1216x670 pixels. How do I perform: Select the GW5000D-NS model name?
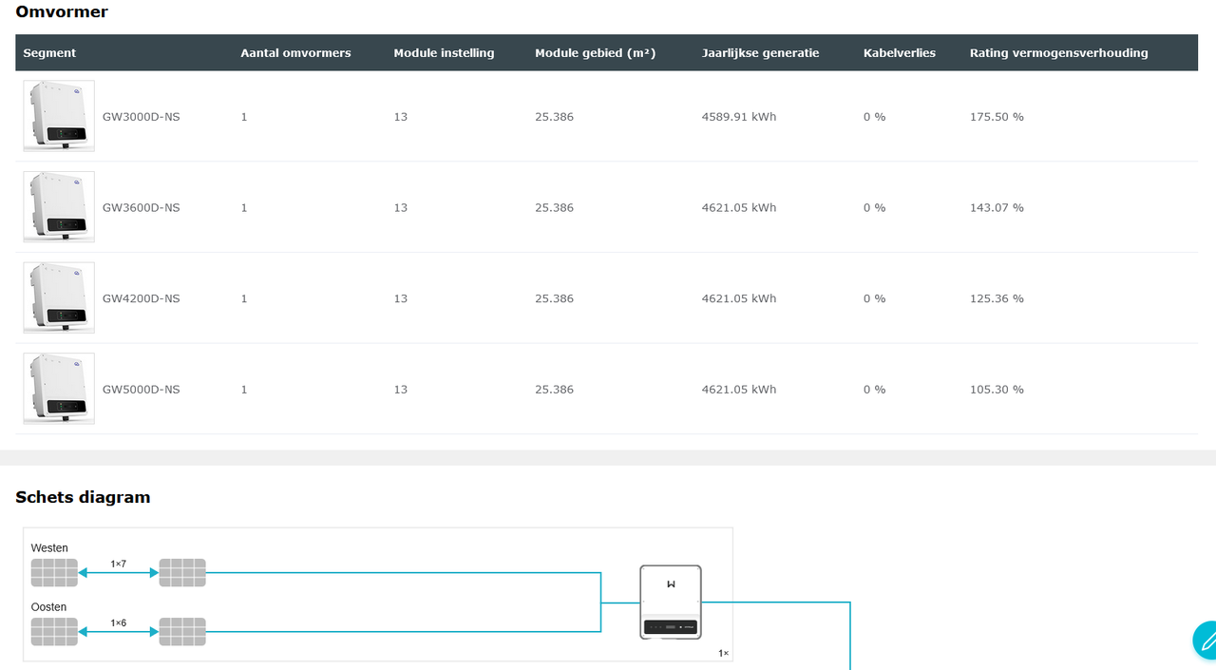coord(141,390)
